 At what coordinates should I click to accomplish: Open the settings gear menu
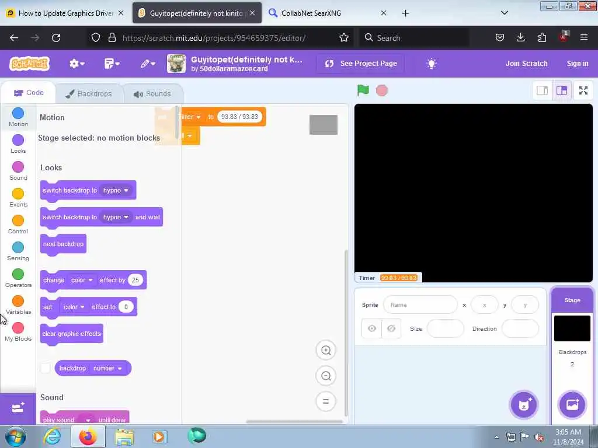[77, 64]
